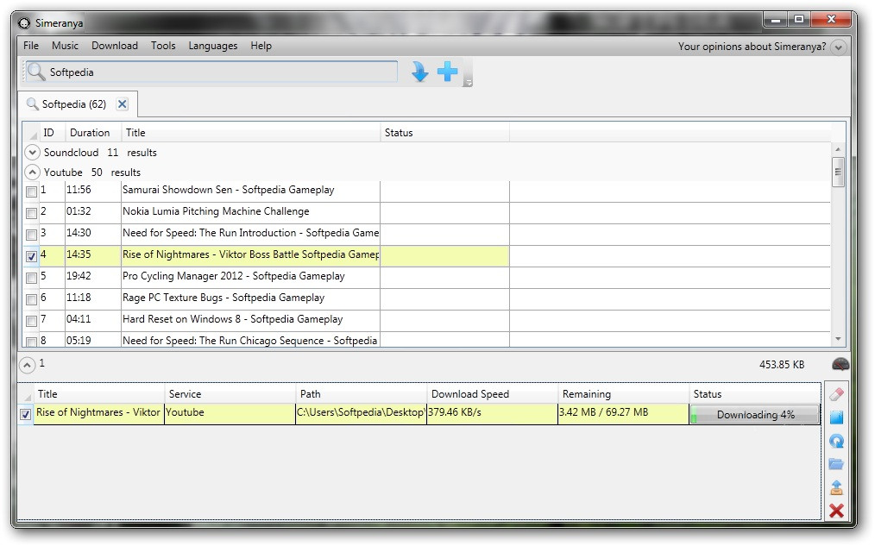Close the Softpedia (62) search tab
The width and height of the screenshot is (875, 546).
tap(123, 104)
